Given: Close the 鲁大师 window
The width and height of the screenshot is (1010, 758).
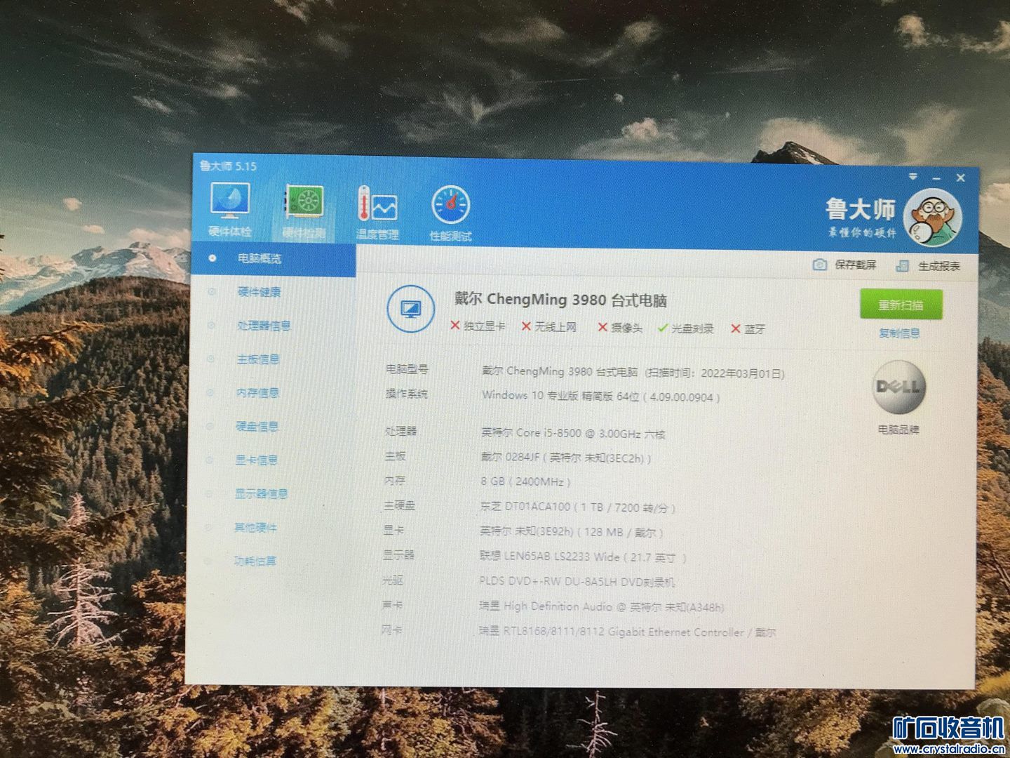Looking at the screenshot, I should pos(961,178).
